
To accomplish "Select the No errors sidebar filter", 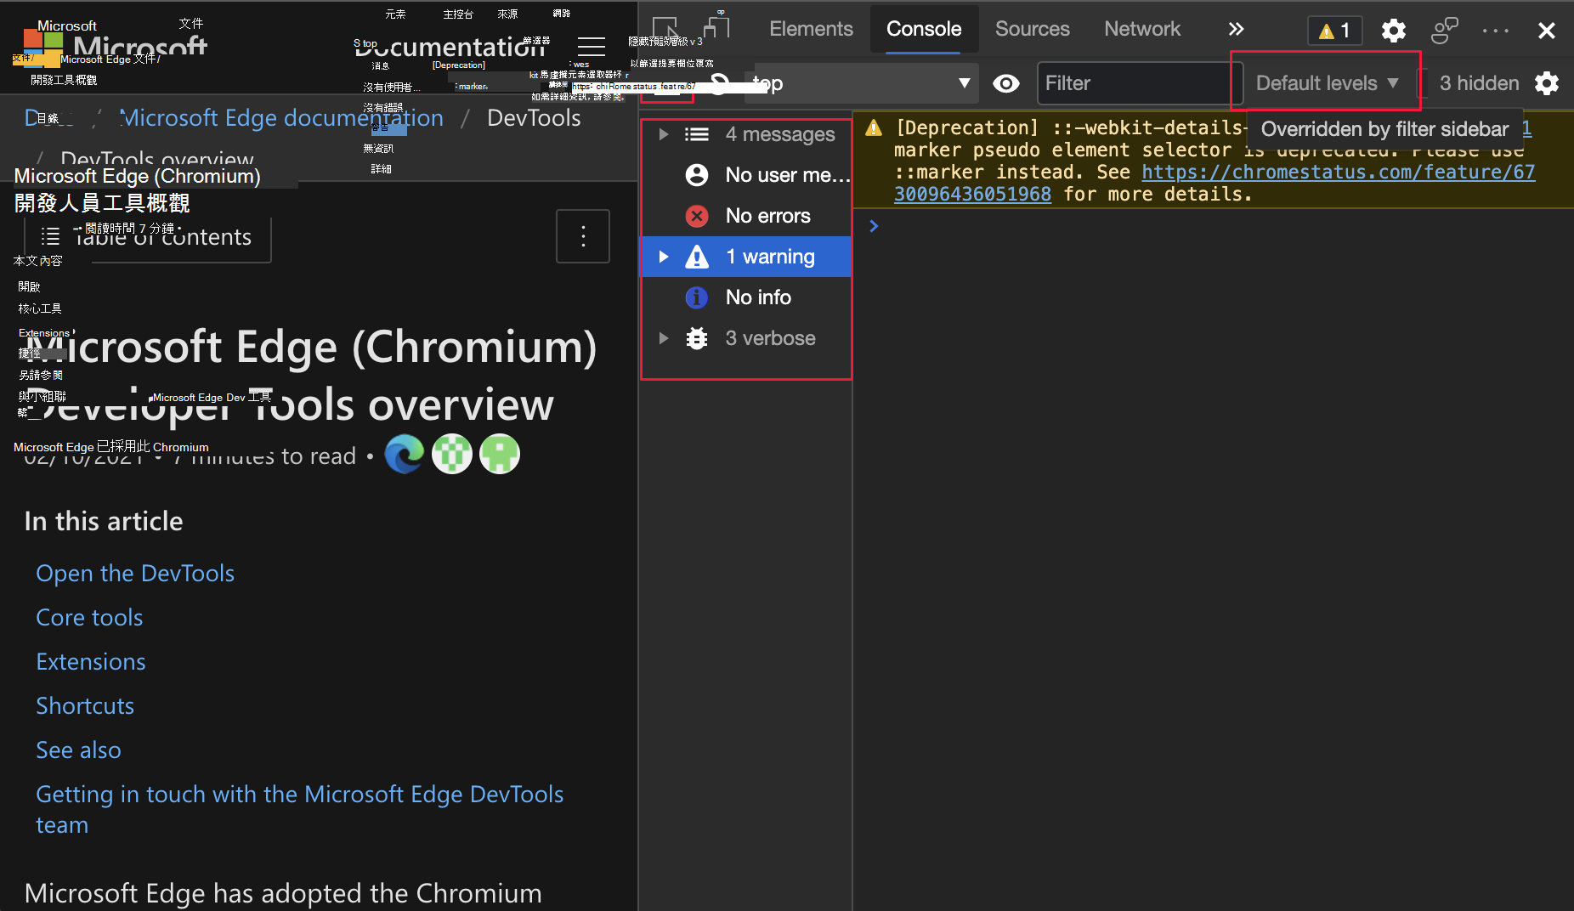I will tap(747, 216).
